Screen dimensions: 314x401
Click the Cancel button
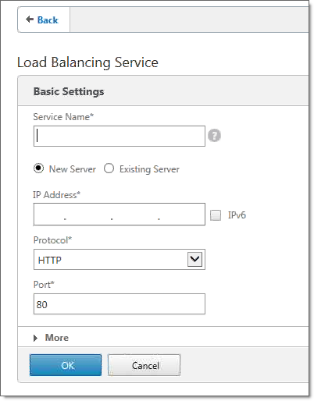144,365
